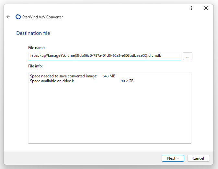Proceed with the Next > button
Image resolution: width=218 pixels, height=169 pixels.
(x=173, y=158)
